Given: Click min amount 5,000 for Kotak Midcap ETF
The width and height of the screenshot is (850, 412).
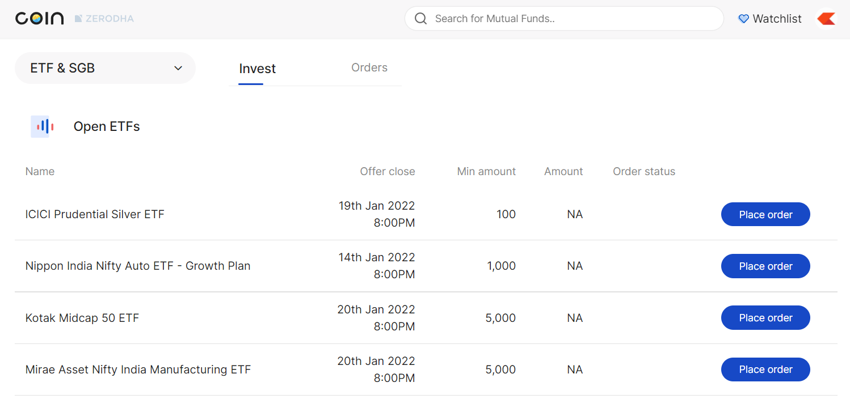Looking at the screenshot, I should point(500,318).
